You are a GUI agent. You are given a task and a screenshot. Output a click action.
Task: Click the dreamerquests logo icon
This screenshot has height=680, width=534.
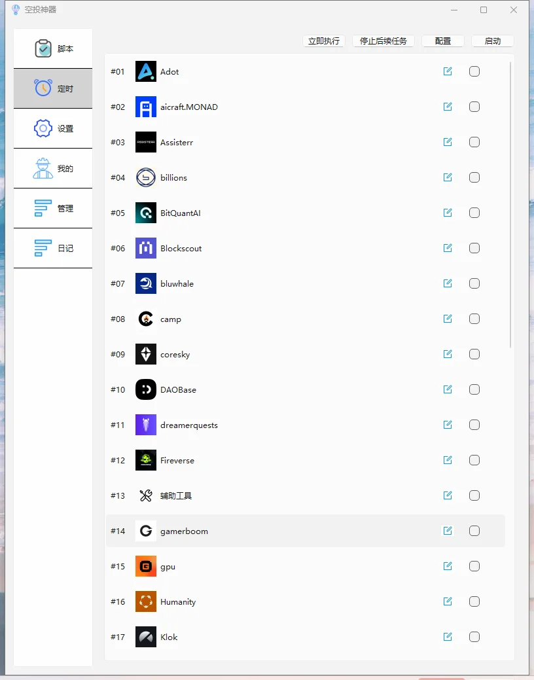click(x=146, y=425)
